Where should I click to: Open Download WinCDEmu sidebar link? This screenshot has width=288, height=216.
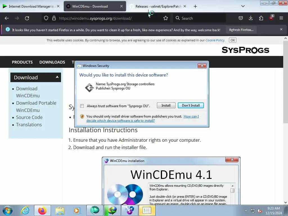[x=28, y=92]
